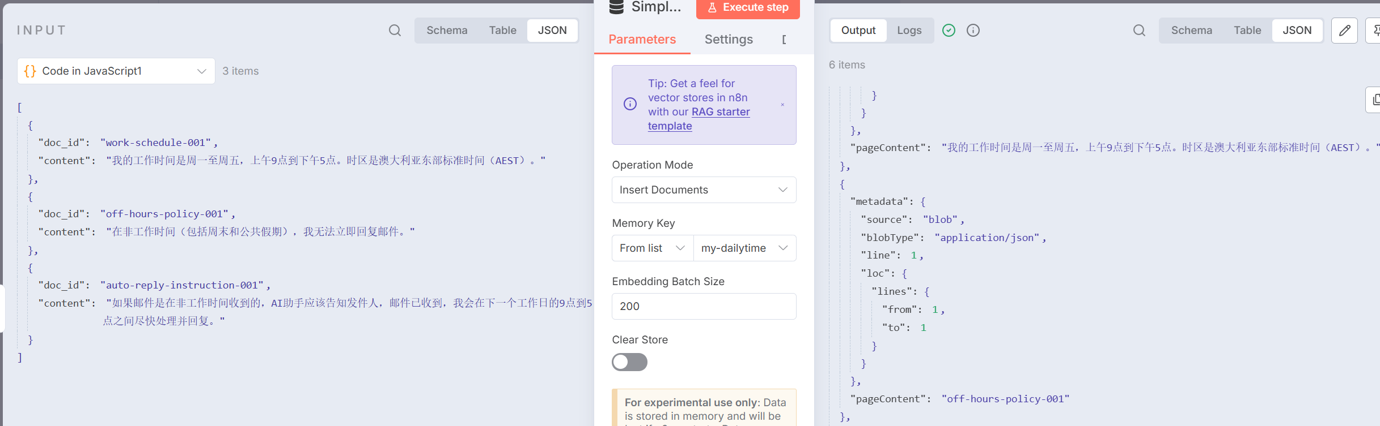The image size is (1380, 426).
Task: Select Schema view in the INPUT panel
Action: [x=447, y=31]
